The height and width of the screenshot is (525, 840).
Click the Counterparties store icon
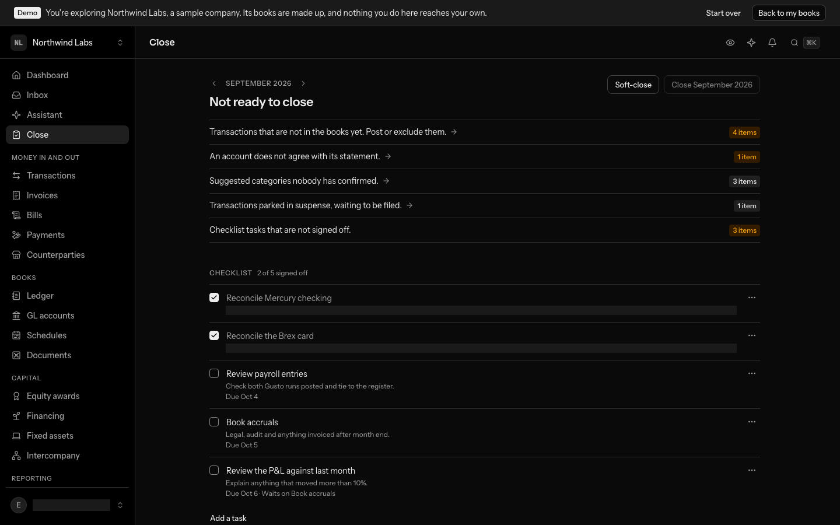[16, 255]
